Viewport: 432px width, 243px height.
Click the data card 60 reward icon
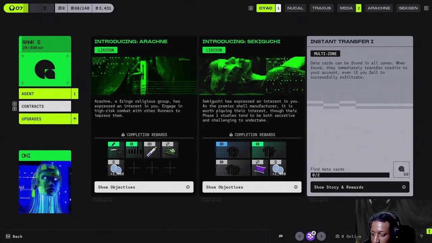tap(401, 169)
